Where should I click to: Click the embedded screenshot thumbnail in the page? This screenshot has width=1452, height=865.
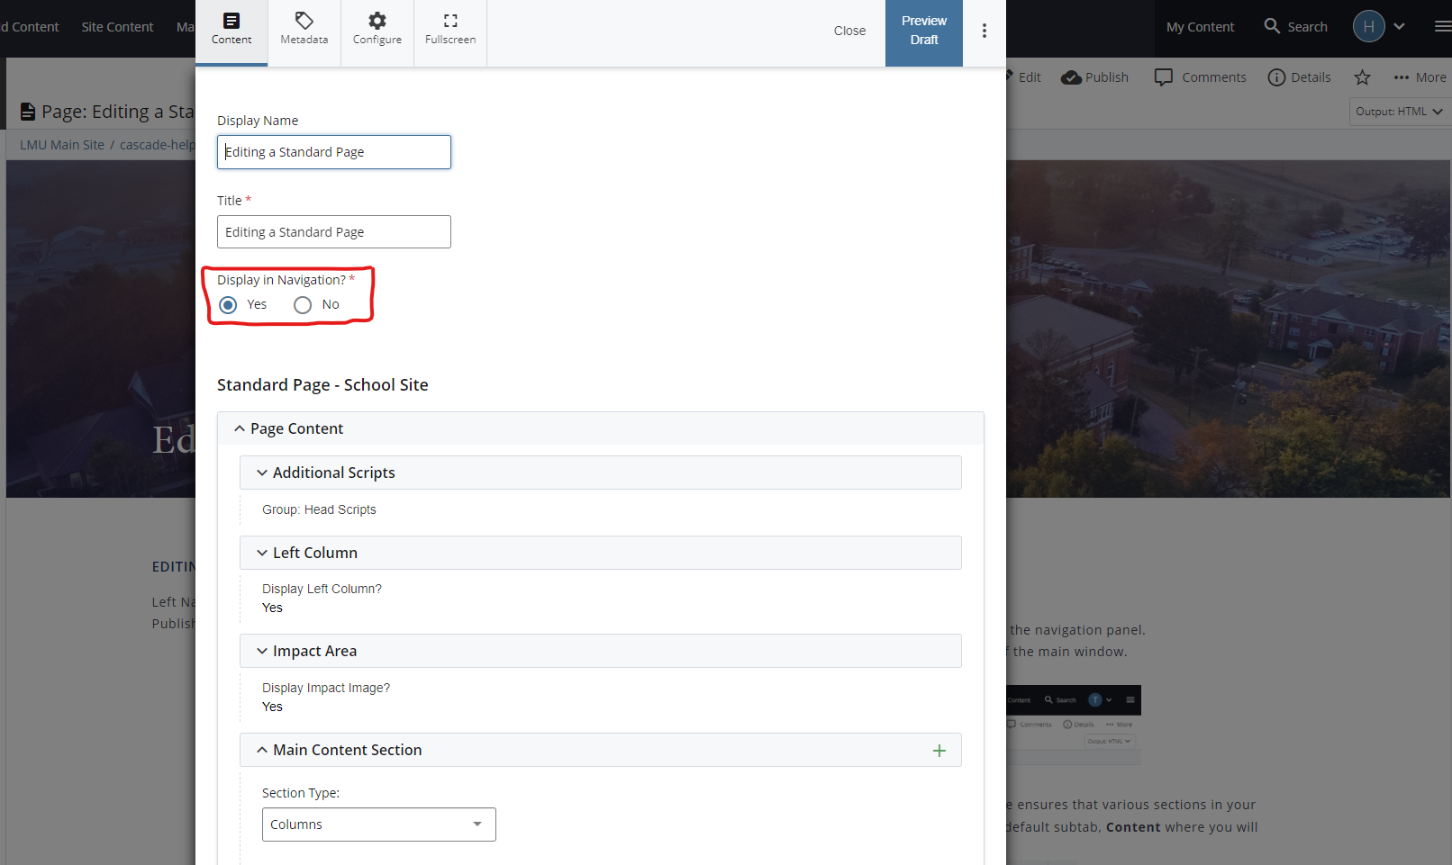click(1074, 725)
